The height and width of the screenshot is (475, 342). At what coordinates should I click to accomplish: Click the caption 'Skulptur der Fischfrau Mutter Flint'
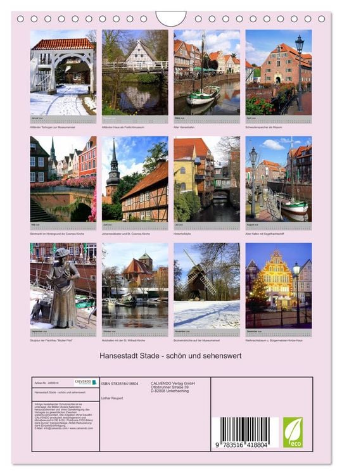point(50,341)
